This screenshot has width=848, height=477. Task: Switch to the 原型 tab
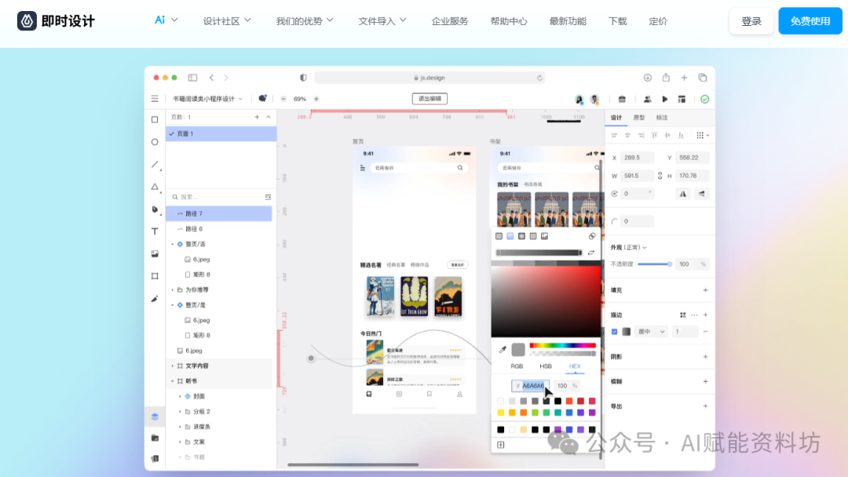point(639,118)
